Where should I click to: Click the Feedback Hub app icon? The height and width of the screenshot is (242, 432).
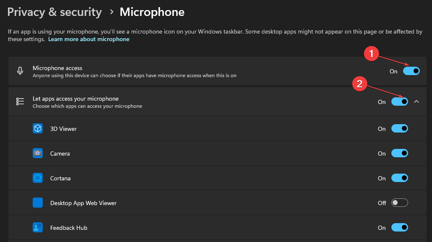pyautogui.click(x=38, y=227)
